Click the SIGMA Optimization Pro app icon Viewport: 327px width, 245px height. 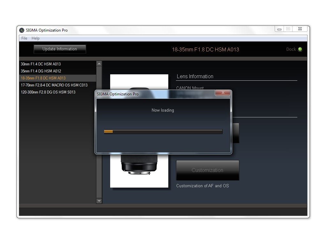tap(22, 30)
